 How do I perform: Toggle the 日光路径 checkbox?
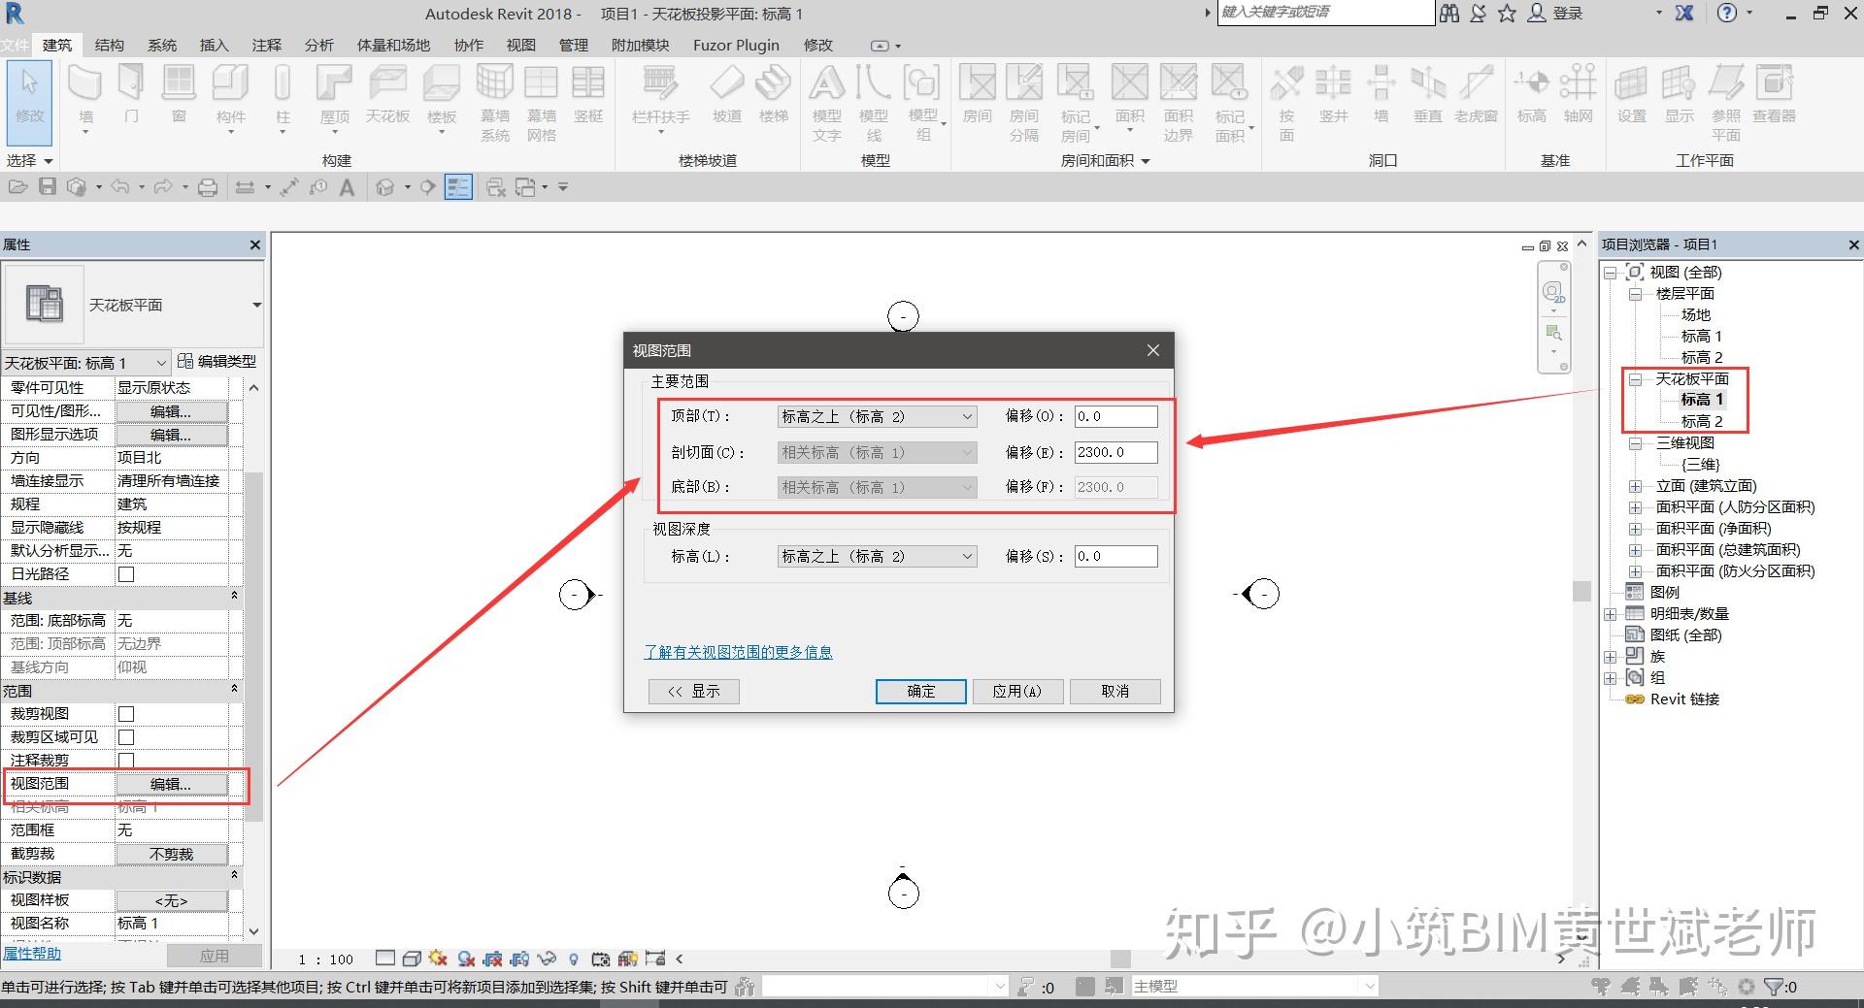126,573
